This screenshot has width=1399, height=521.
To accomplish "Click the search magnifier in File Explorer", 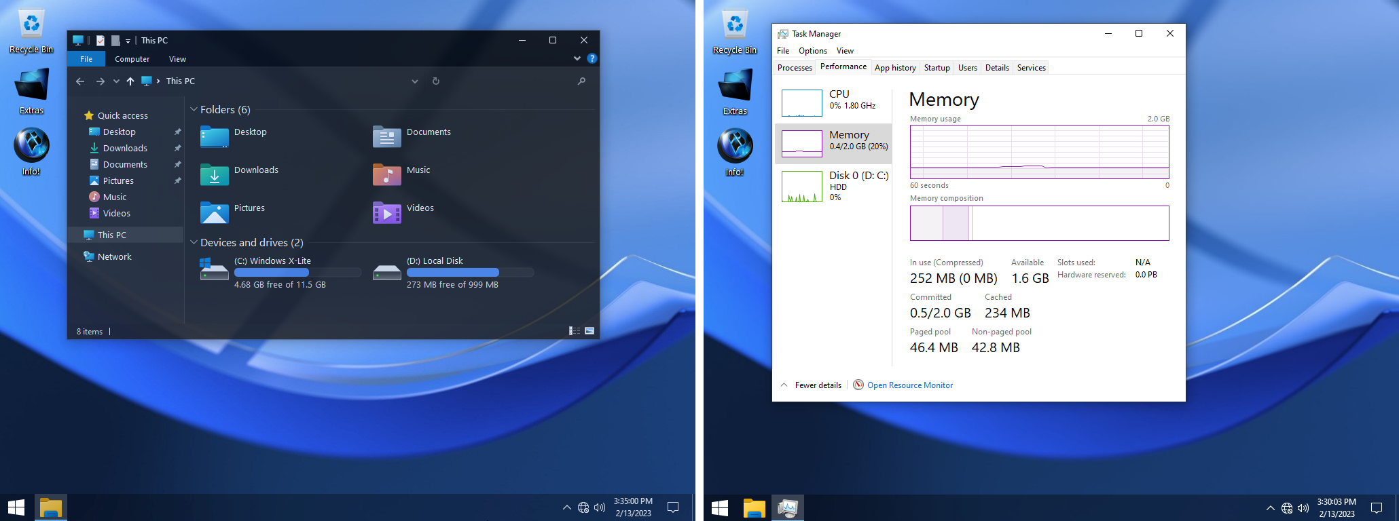I will (581, 81).
